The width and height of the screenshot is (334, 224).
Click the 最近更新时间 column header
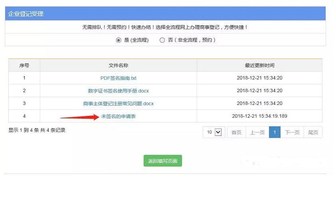pos(259,65)
